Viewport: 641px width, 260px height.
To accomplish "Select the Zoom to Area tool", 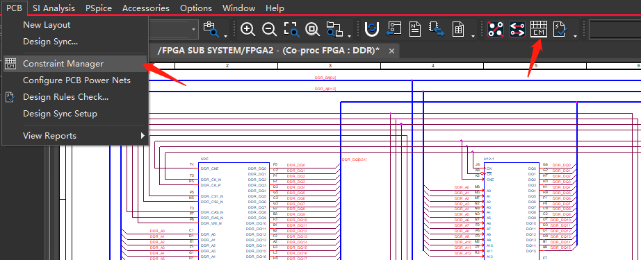I will (x=291, y=29).
